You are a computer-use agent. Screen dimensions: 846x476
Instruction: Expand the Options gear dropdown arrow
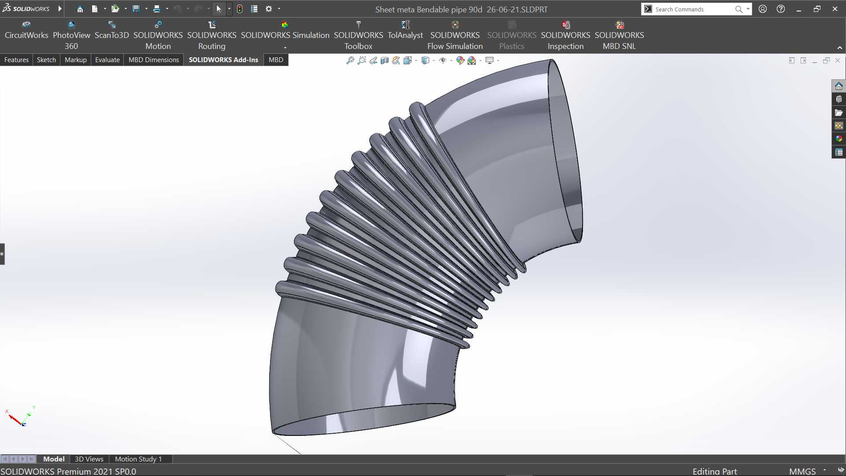279,9
